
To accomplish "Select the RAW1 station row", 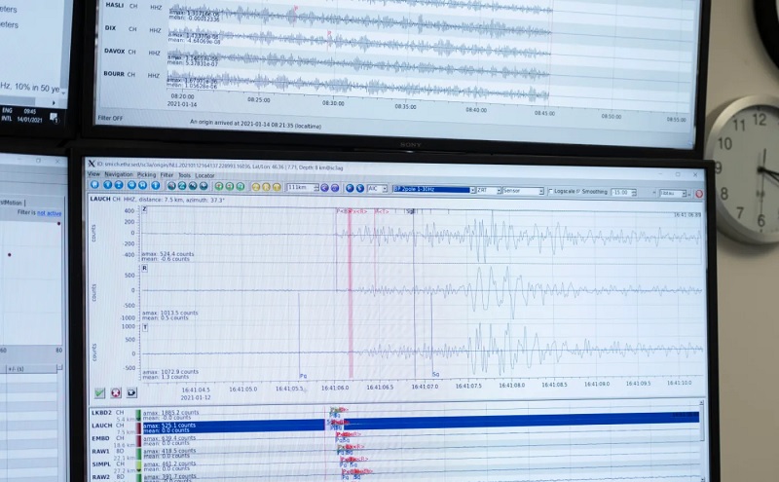I will click(x=395, y=452).
